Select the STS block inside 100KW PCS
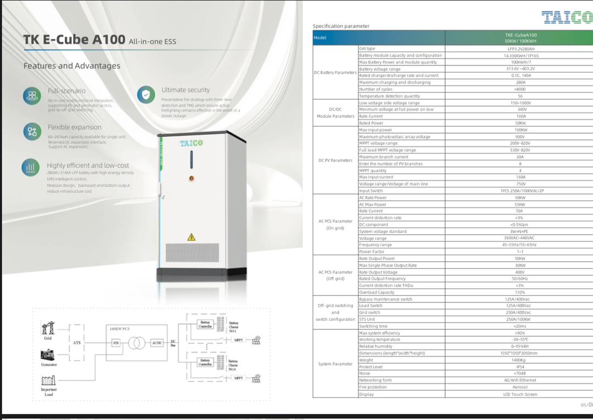 tap(116, 342)
